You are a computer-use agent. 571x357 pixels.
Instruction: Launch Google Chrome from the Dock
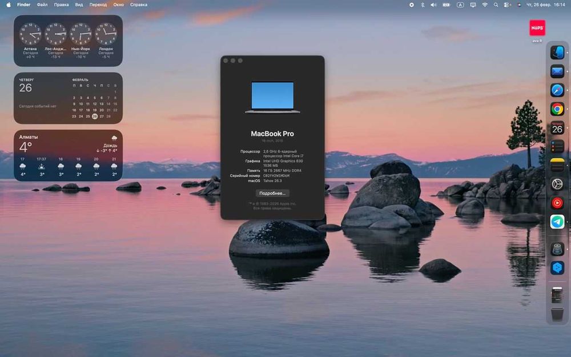tap(557, 109)
